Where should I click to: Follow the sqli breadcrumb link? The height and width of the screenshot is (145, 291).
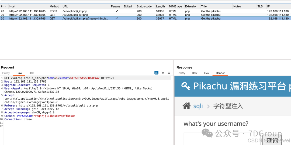coord(198,106)
